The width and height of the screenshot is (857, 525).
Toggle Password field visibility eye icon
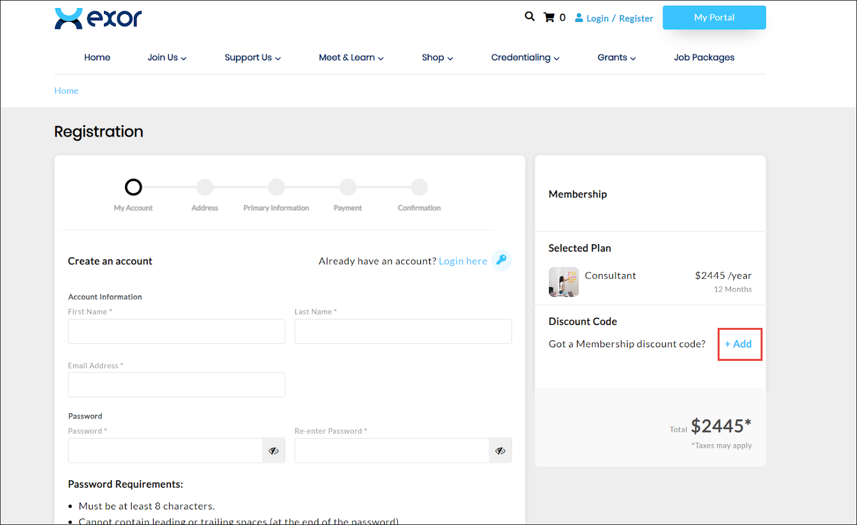pos(274,451)
